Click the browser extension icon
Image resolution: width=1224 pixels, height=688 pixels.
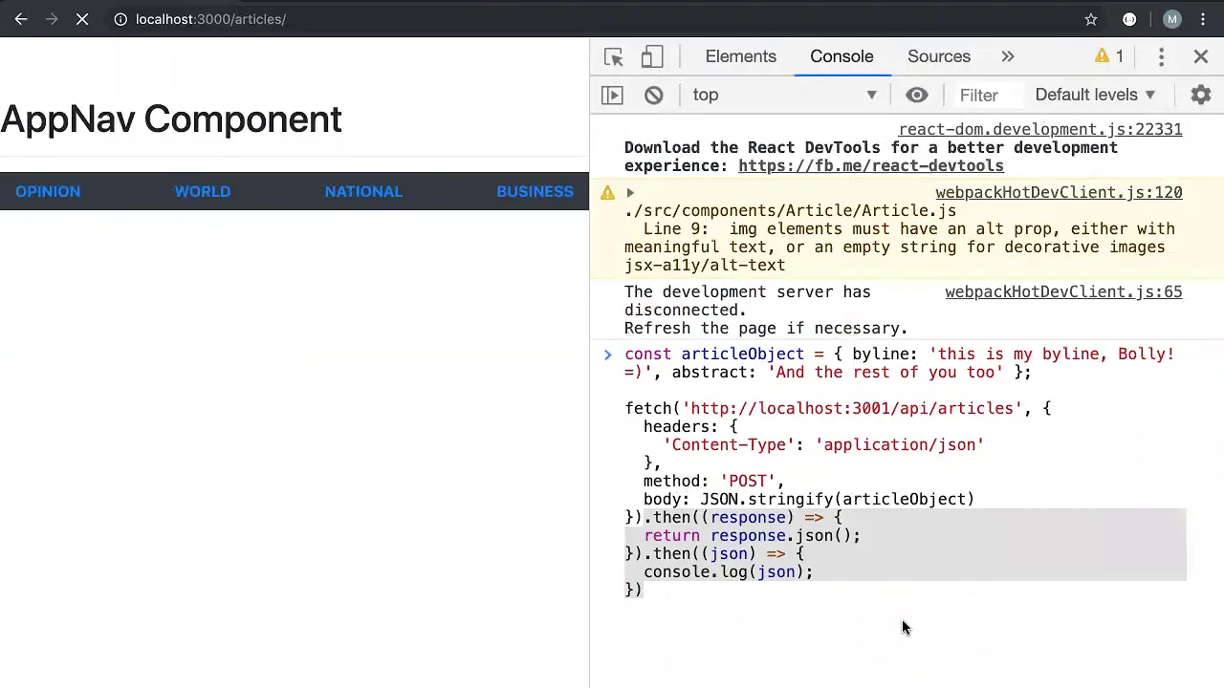[1129, 19]
